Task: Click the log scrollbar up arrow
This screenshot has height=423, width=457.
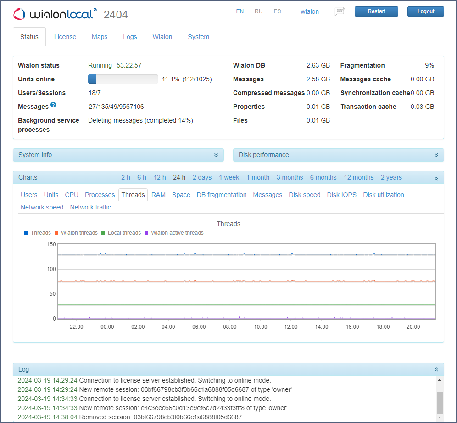Action: point(440,380)
